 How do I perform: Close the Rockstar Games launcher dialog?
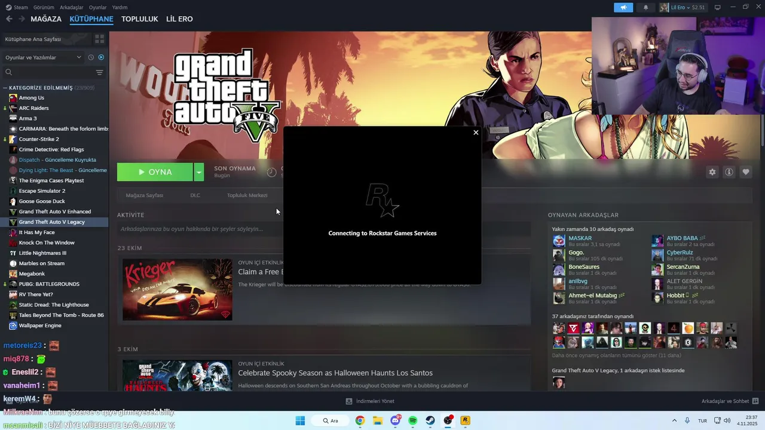(476, 133)
